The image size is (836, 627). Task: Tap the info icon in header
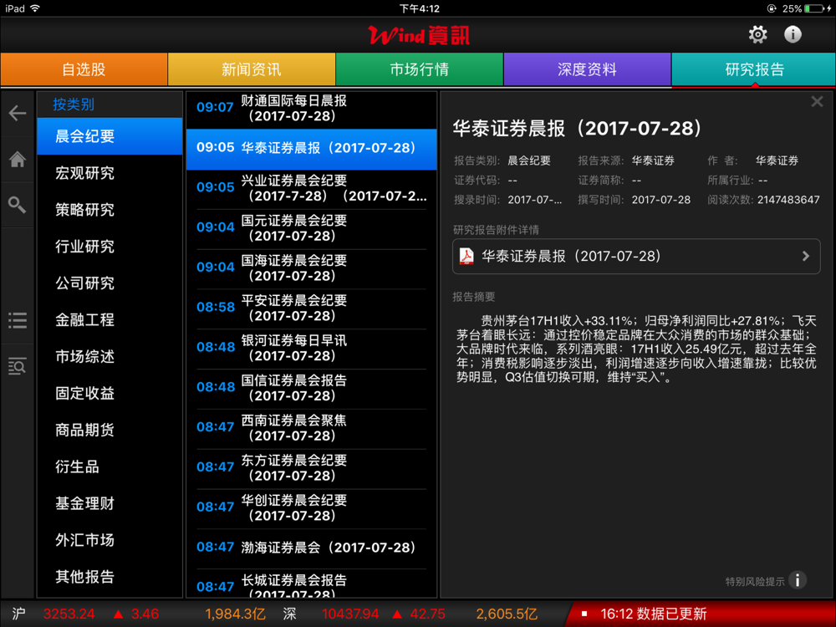793,34
